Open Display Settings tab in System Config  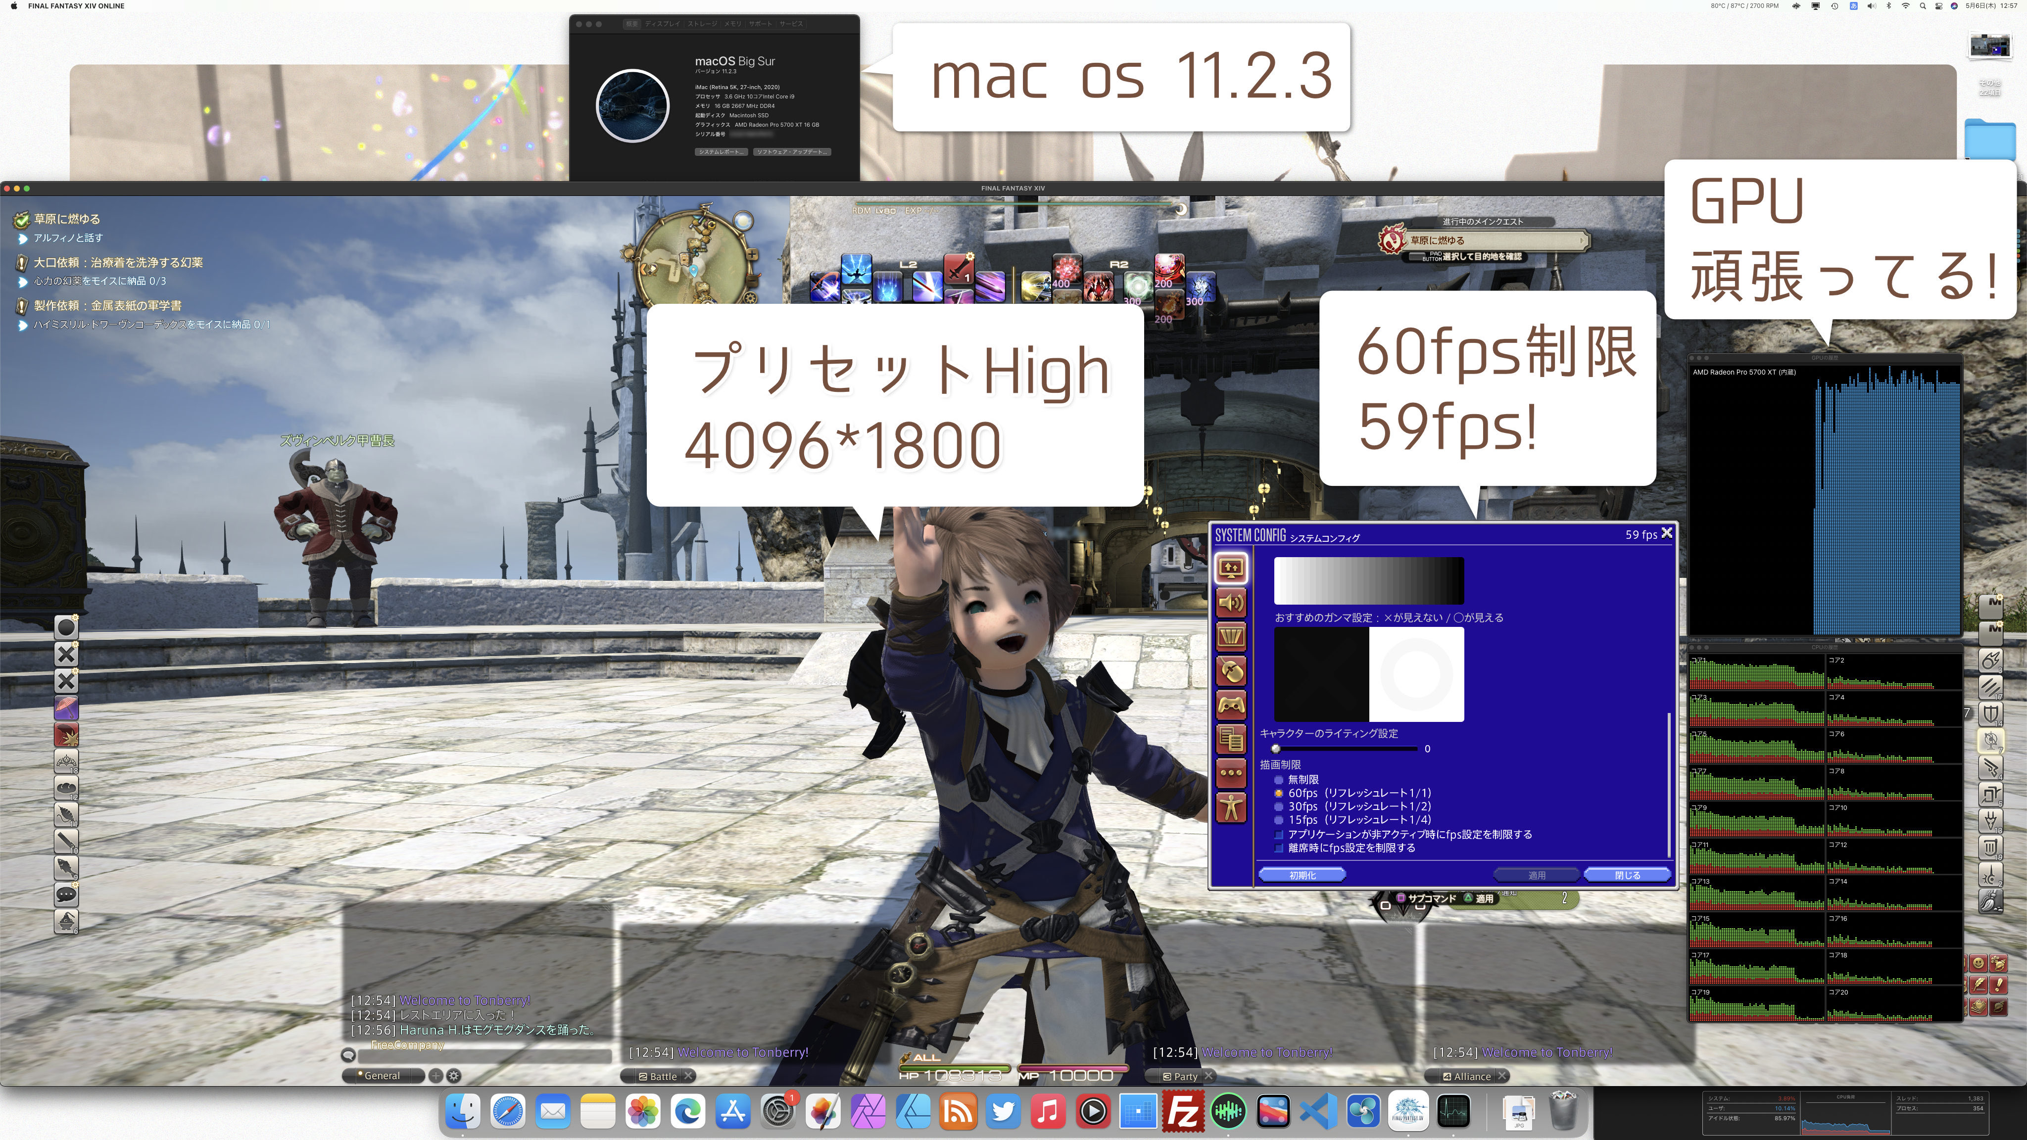point(1231,568)
